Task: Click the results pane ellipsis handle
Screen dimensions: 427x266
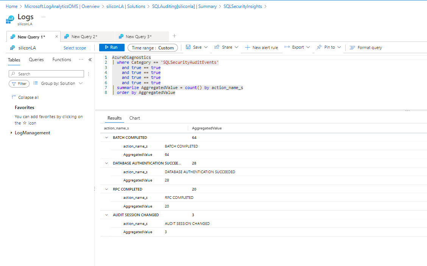Action: [x=407, y=111]
